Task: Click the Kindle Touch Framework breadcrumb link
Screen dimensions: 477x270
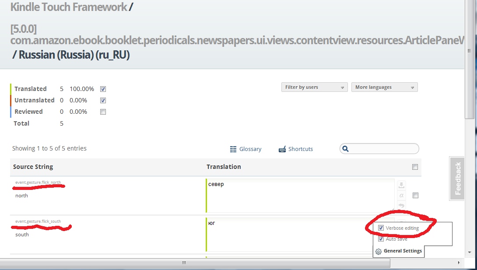Action: 69,7
